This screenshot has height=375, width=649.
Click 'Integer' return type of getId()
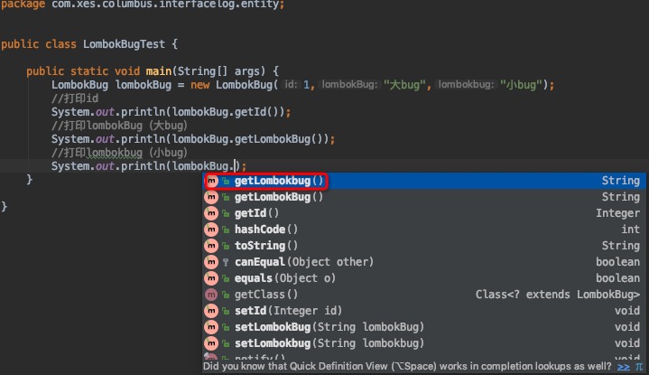(617, 213)
